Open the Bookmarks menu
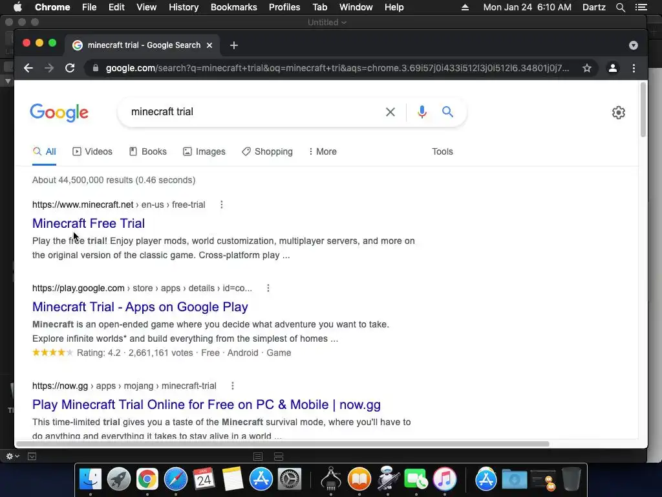 tap(234, 7)
